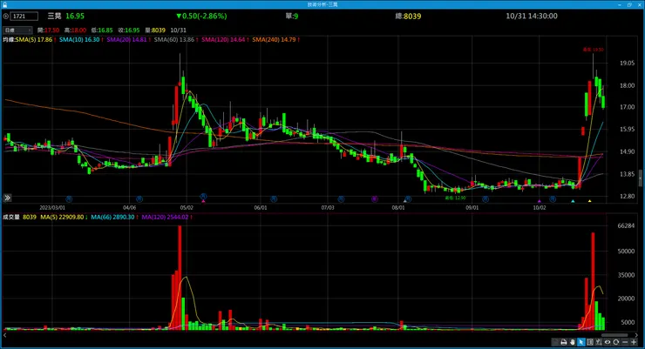Click the 均線 moving average label

tap(9, 40)
